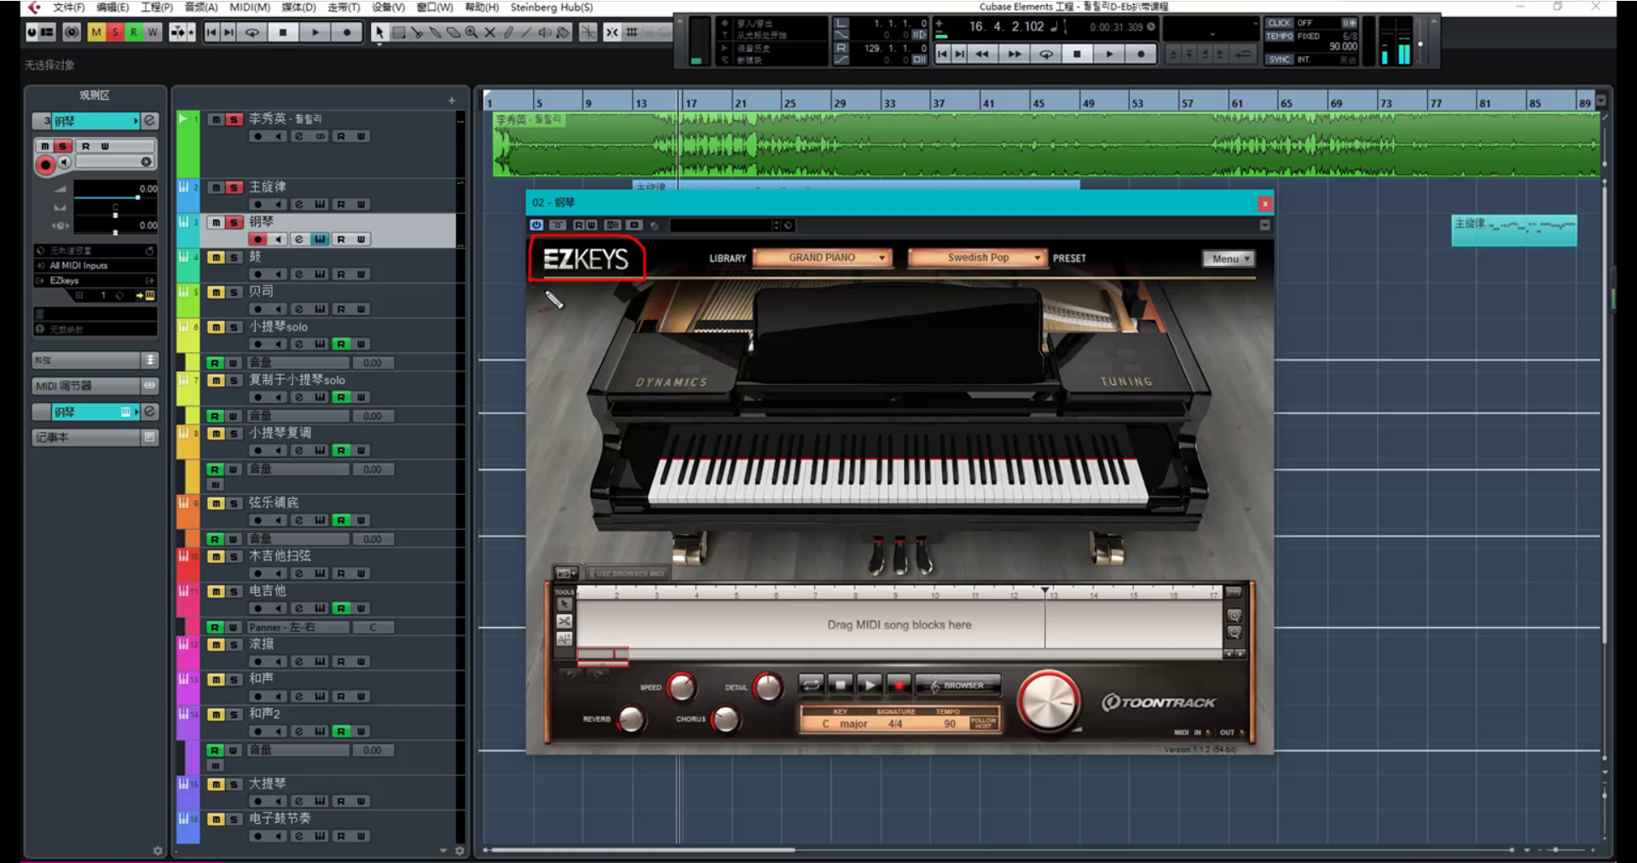1637x863 pixels.
Task: Solo the 鼓 track
Action: coord(234,257)
